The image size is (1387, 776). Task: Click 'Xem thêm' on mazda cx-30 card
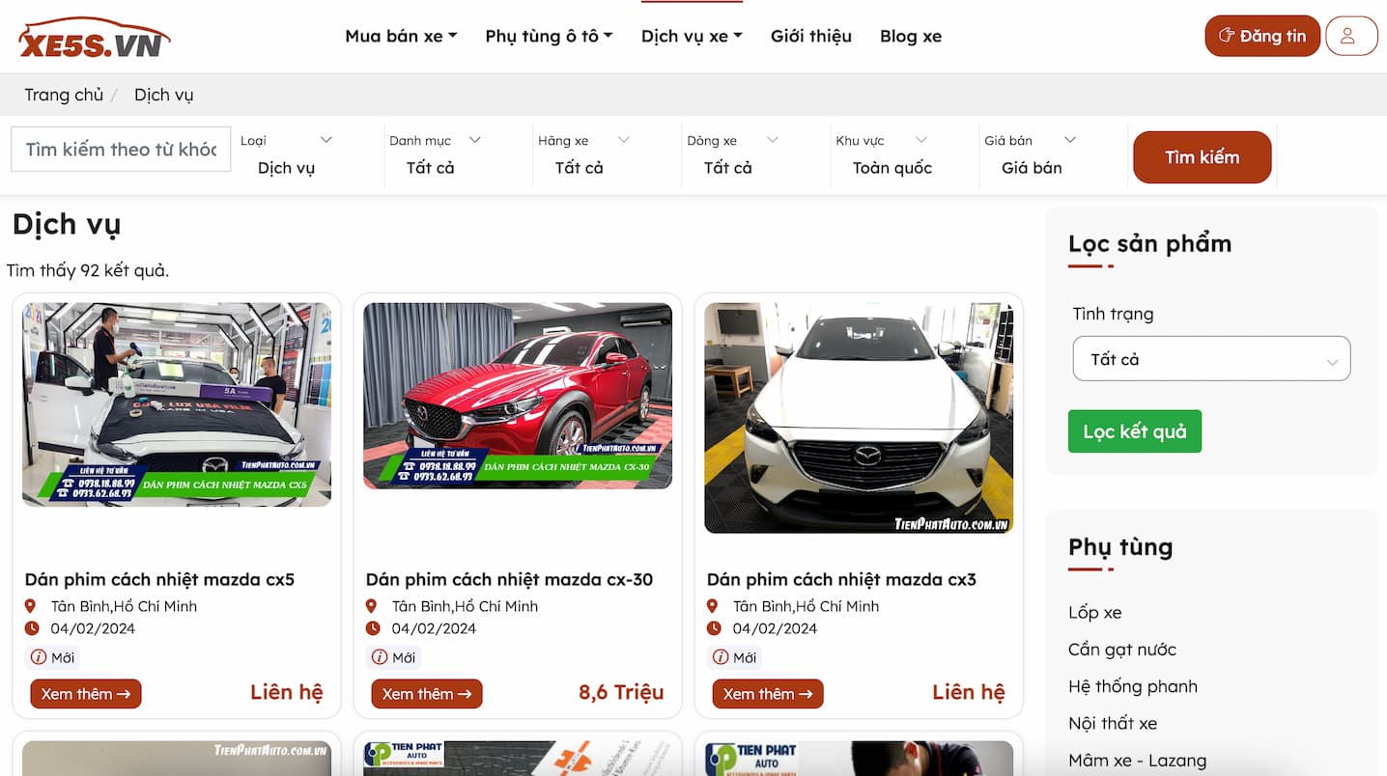click(426, 694)
